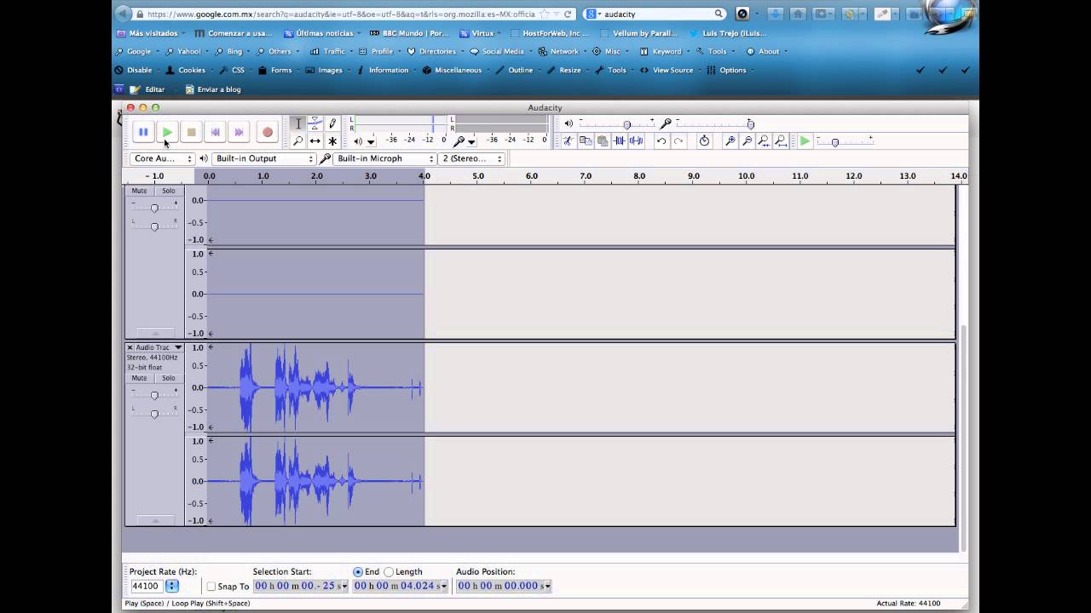
Task: Open the CSS menu in the browser toolbar
Action: point(233,70)
